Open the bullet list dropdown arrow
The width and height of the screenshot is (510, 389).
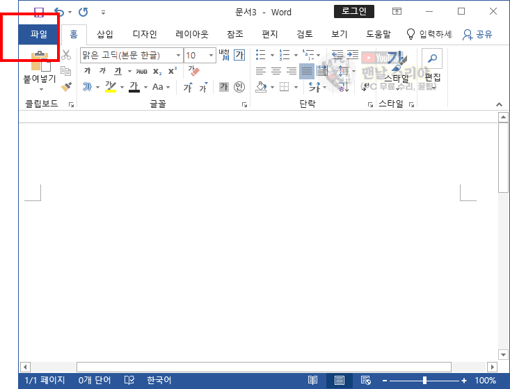pos(272,55)
